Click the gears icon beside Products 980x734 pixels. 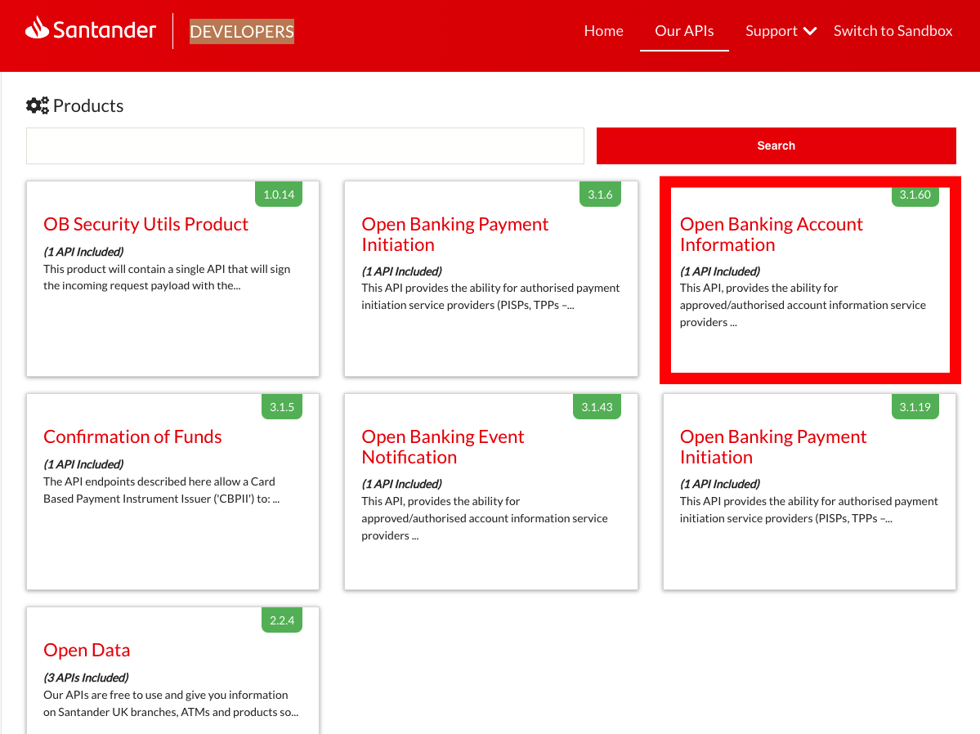click(38, 105)
